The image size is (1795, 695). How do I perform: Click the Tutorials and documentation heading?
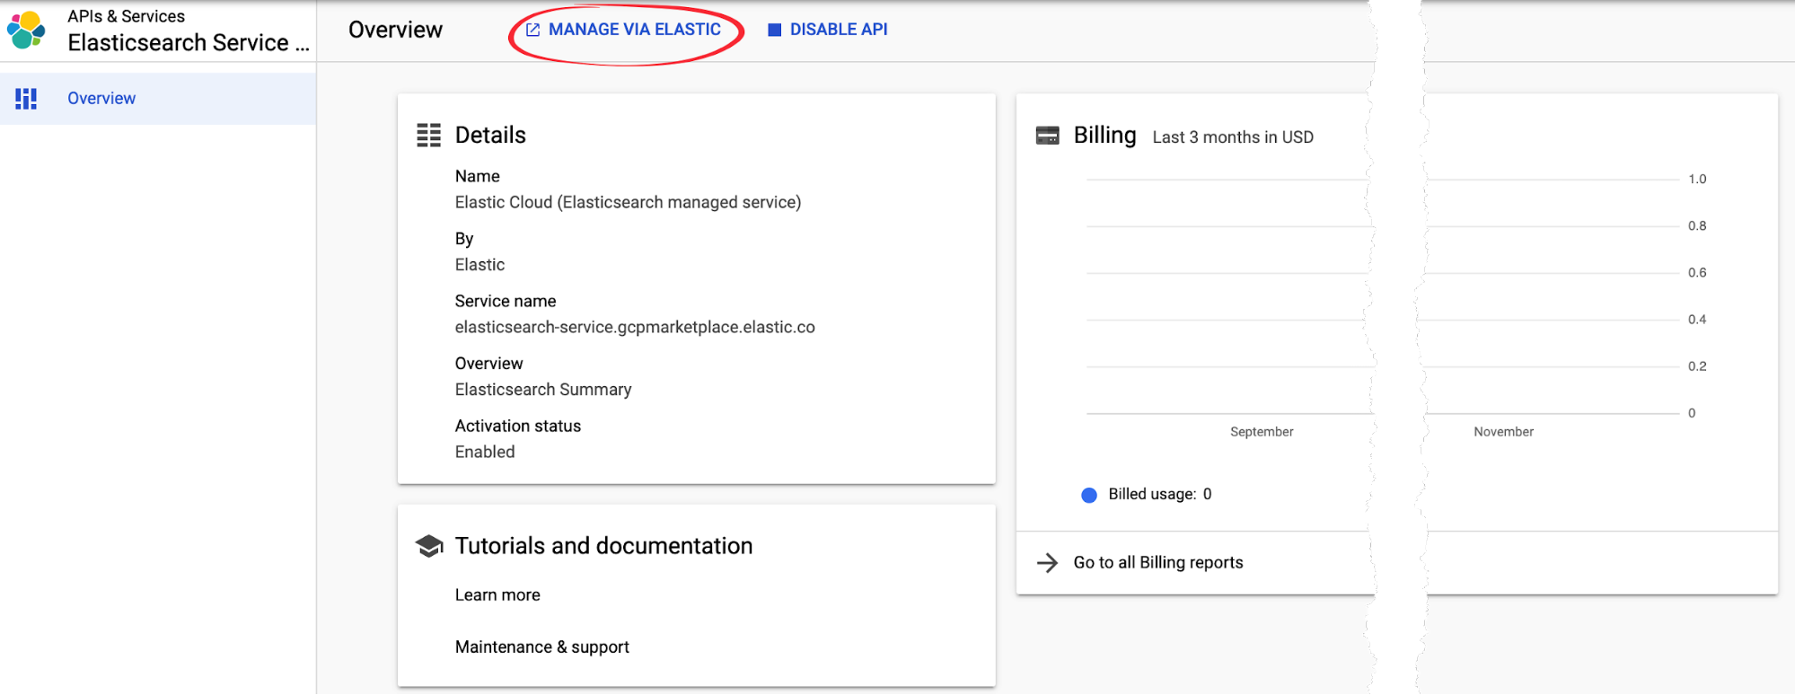point(603,546)
